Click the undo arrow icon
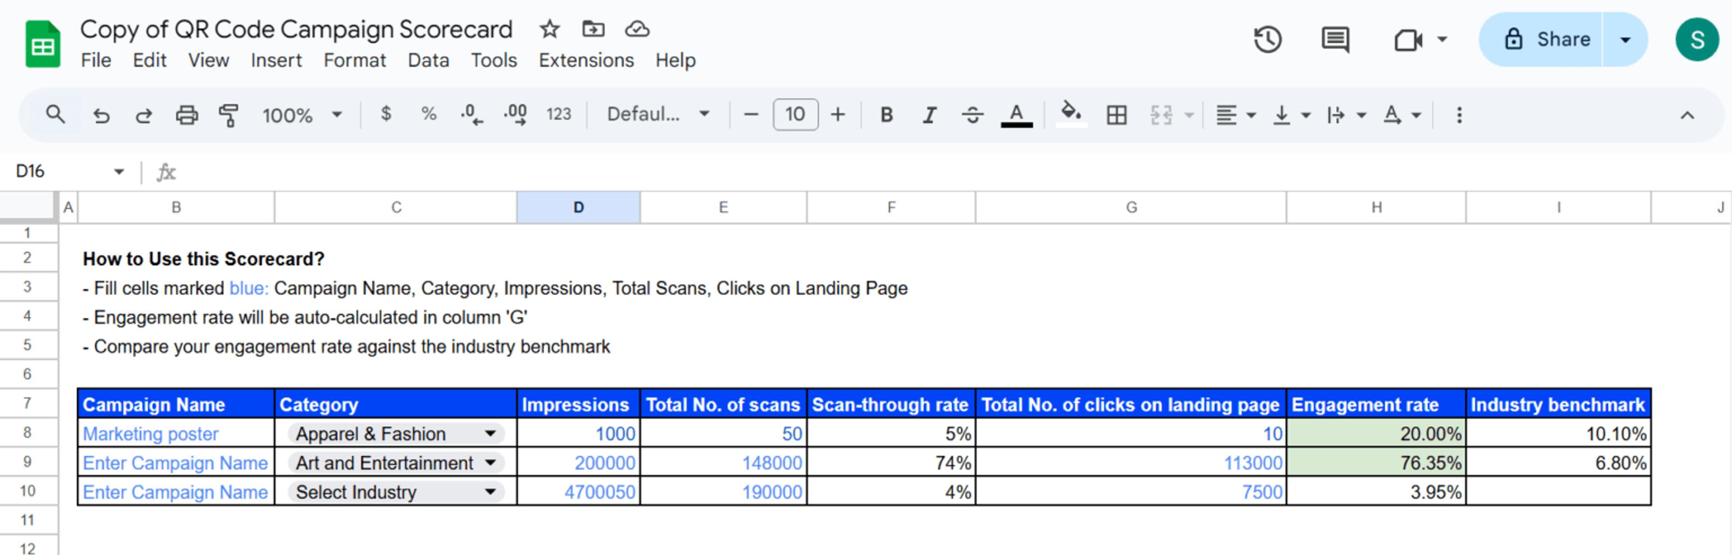Image resolution: width=1732 pixels, height=555 pixels. click(x=101, y=115)
